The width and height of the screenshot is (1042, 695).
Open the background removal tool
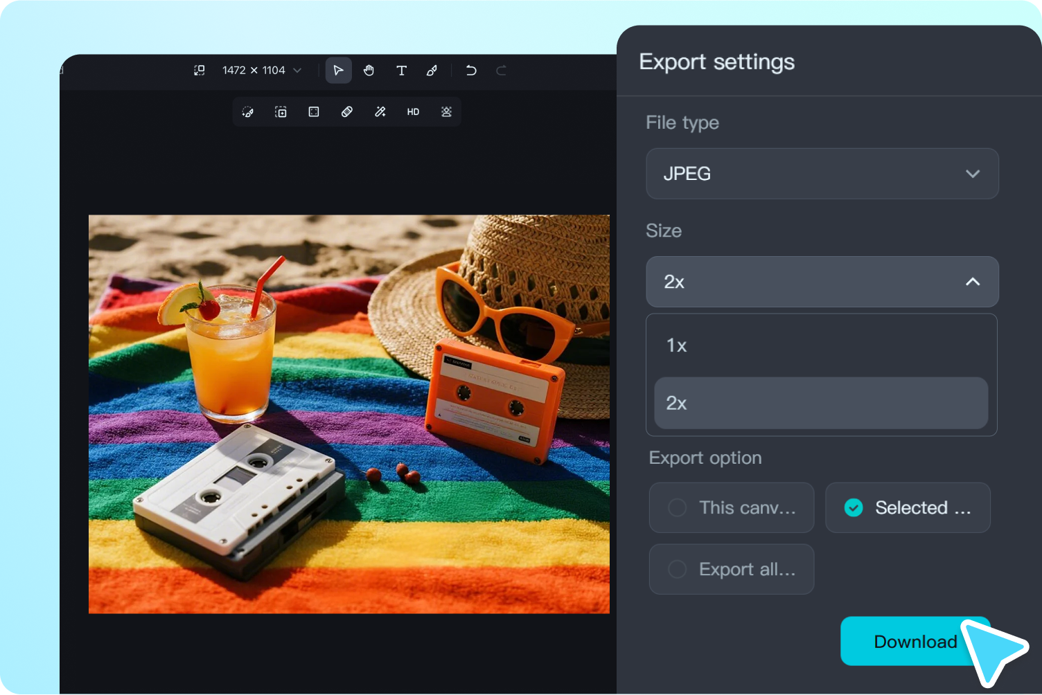tap(446, 111)
